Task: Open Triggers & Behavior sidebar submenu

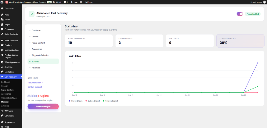Action: point(9,98)
